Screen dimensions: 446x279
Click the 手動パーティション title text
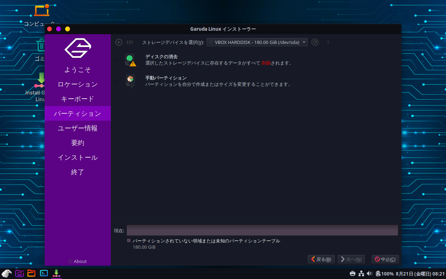166,78
